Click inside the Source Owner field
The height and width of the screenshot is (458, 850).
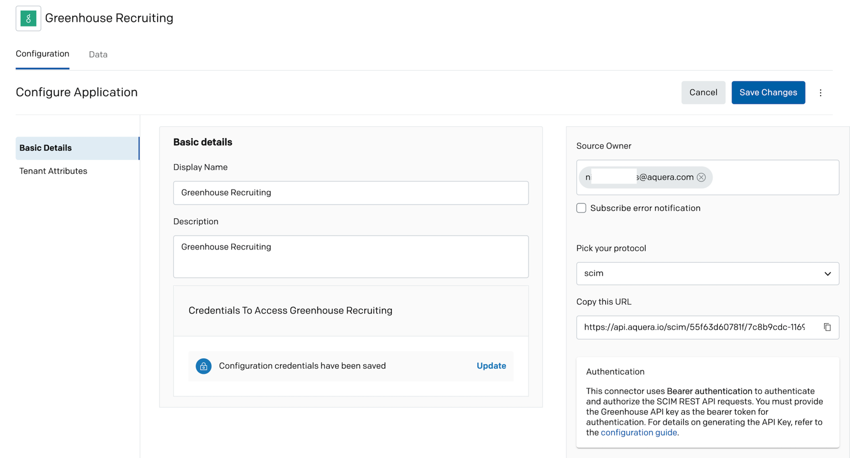(x=707, y=177)
